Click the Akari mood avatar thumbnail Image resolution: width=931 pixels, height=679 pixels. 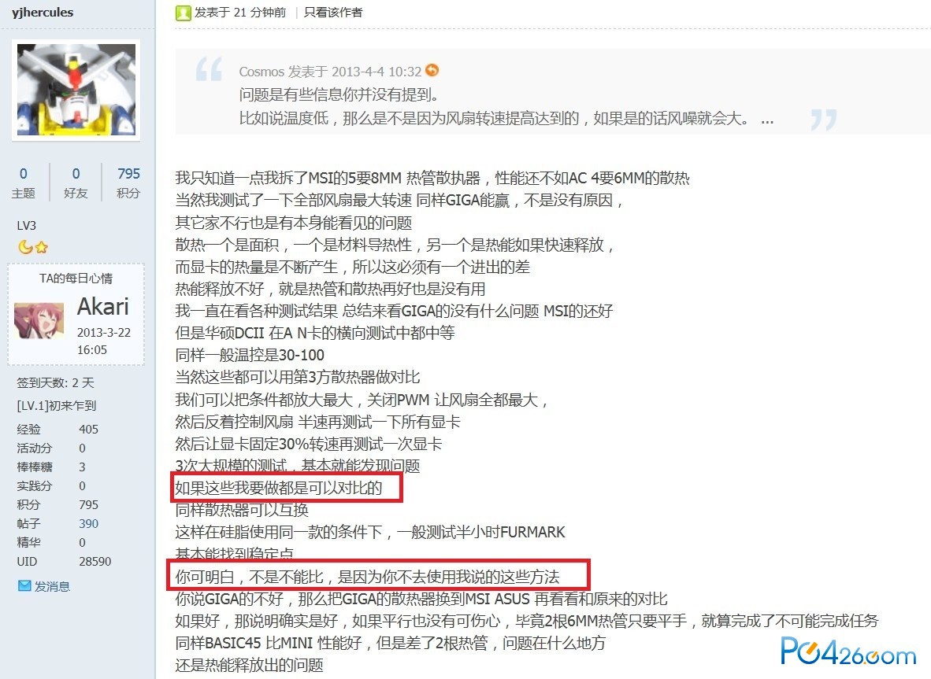(x=39, y=320)
